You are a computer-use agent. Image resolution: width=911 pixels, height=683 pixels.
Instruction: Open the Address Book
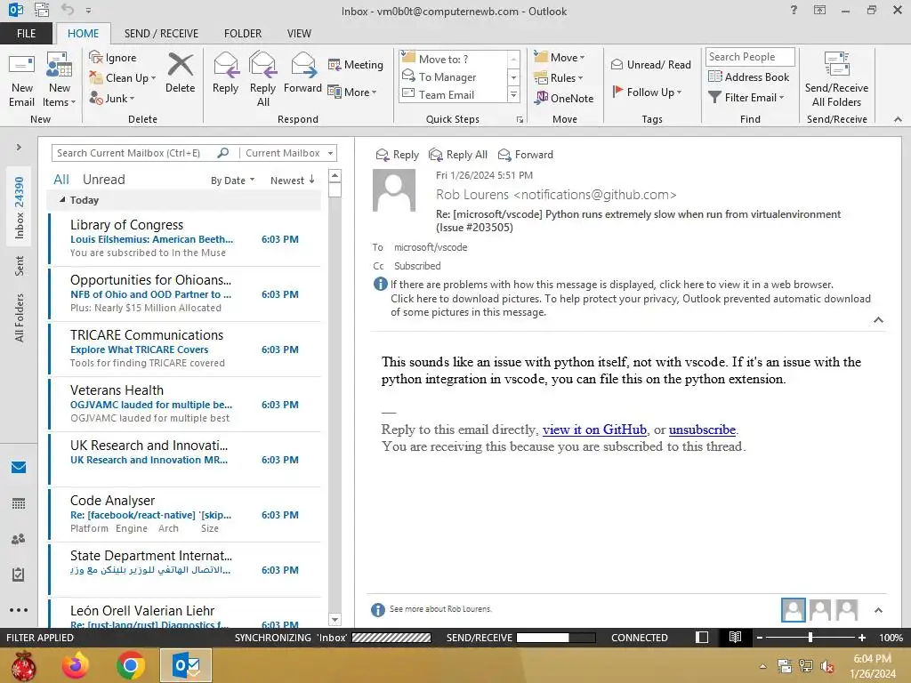pyautogui.click(x=749, y=76)
